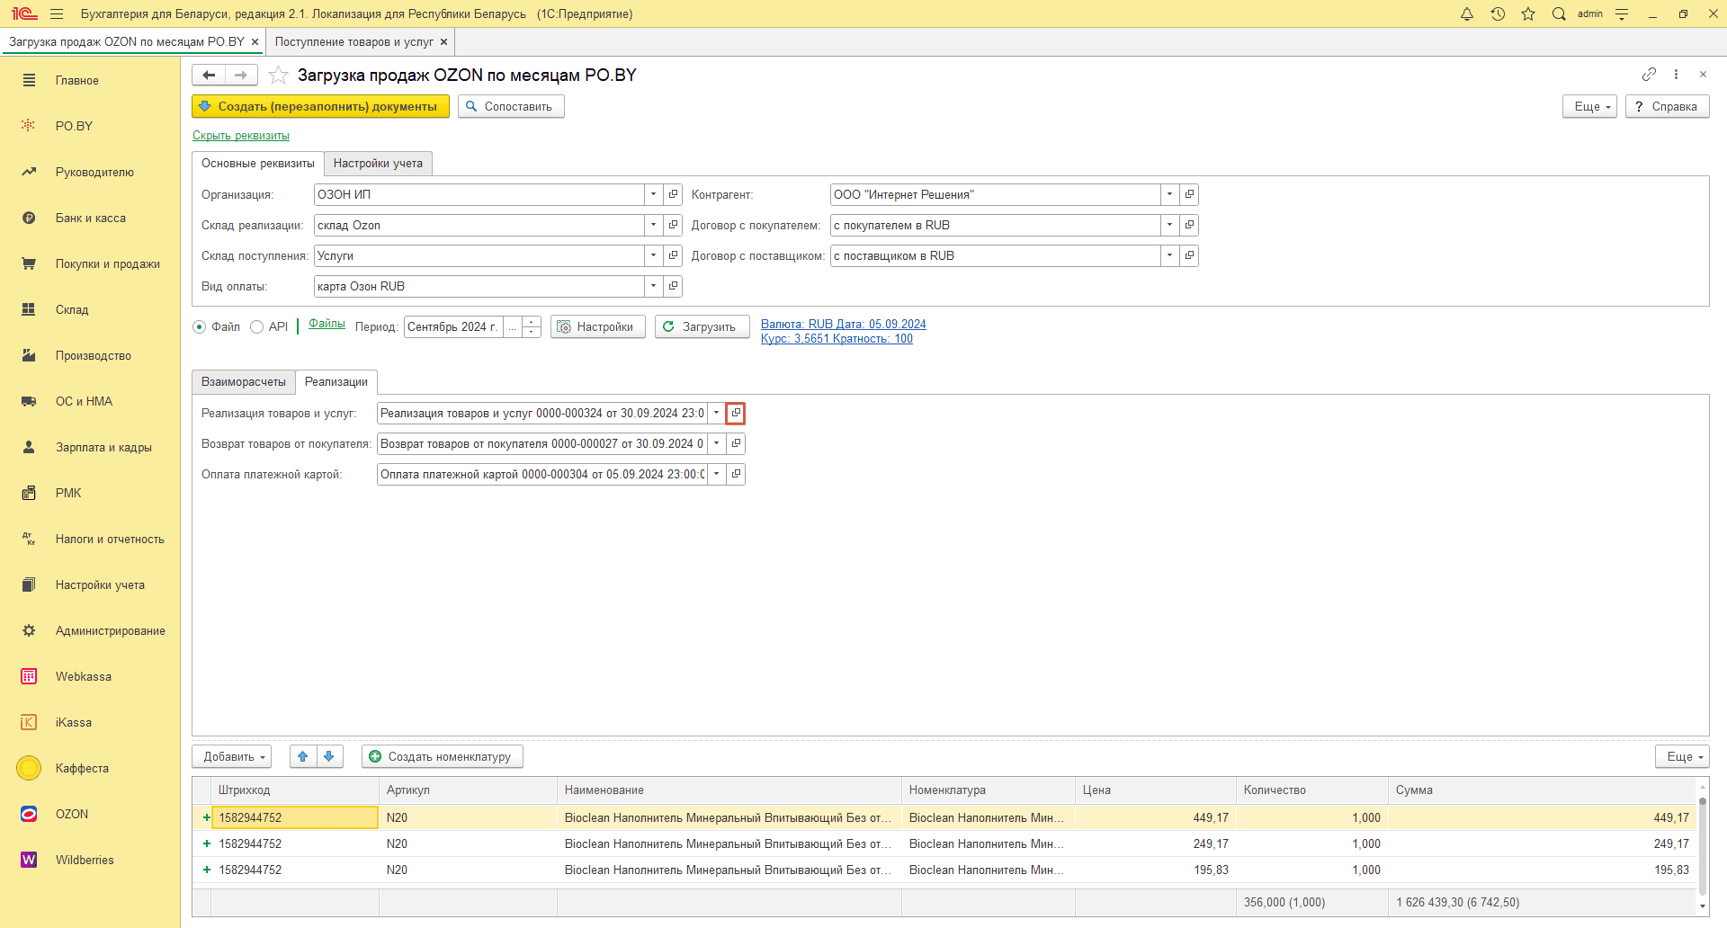Screen dimensions: 1727x928
Task: Open Возврат товаров от покупателя document icon
Action: coord(736,443)
